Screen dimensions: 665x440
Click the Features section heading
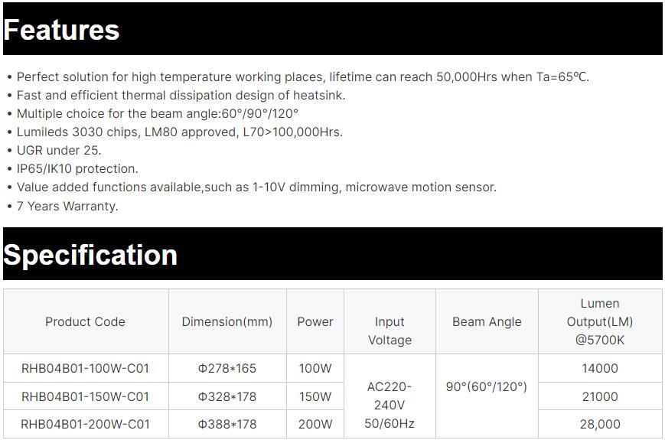click(x=62, y=30)
